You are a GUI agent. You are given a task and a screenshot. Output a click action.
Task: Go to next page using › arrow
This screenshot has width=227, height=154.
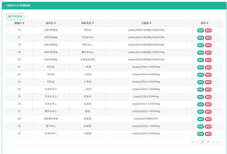pyautogui.click(x=213, y=142)
